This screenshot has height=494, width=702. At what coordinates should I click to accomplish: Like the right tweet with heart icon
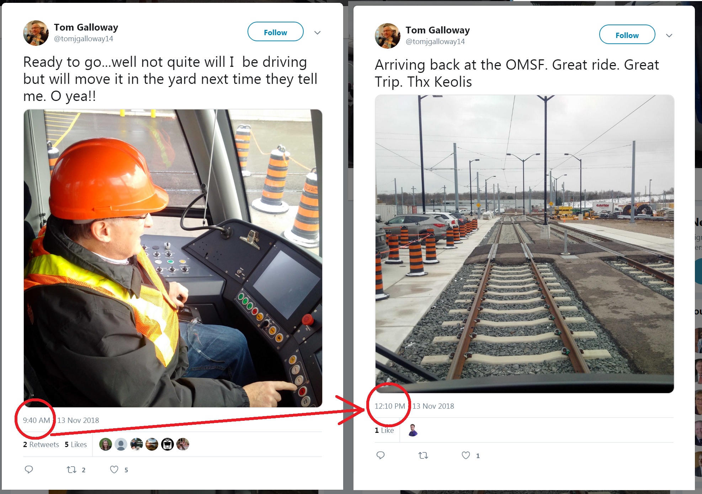[466, 455]
